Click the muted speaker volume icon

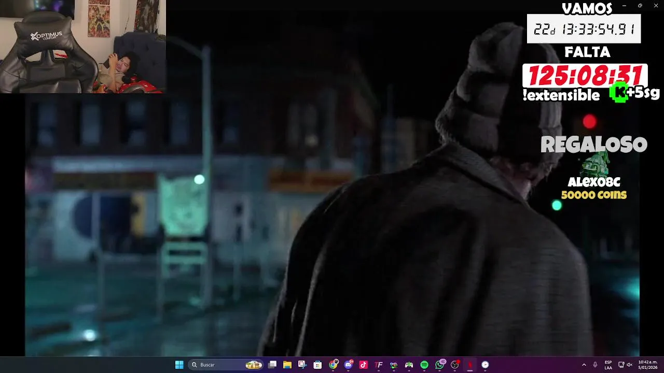(x=629, y=365)
